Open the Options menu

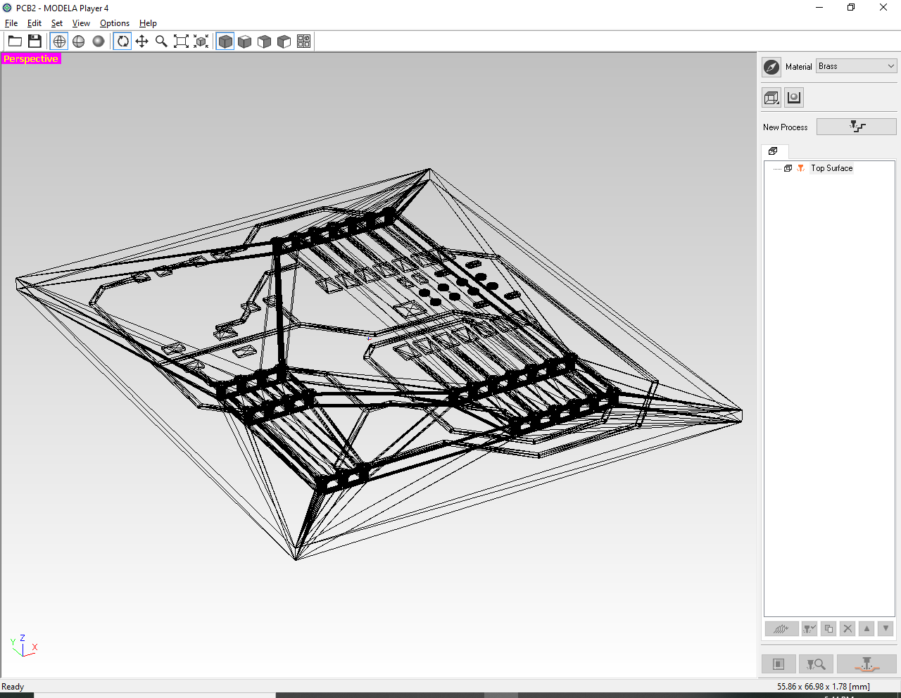click(x=114, y=23)
